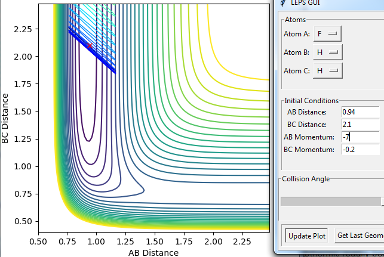
Task: Click the Get Last Geometry button
Action: click(x=360, y=236)
